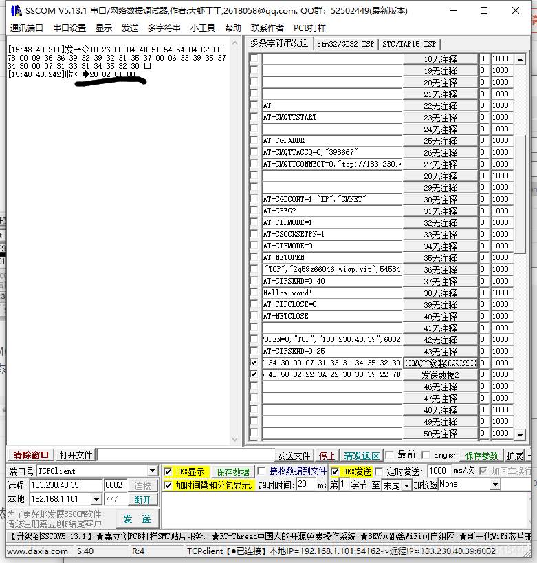Select the 多条字符串发送 tab

coord(279,43)
